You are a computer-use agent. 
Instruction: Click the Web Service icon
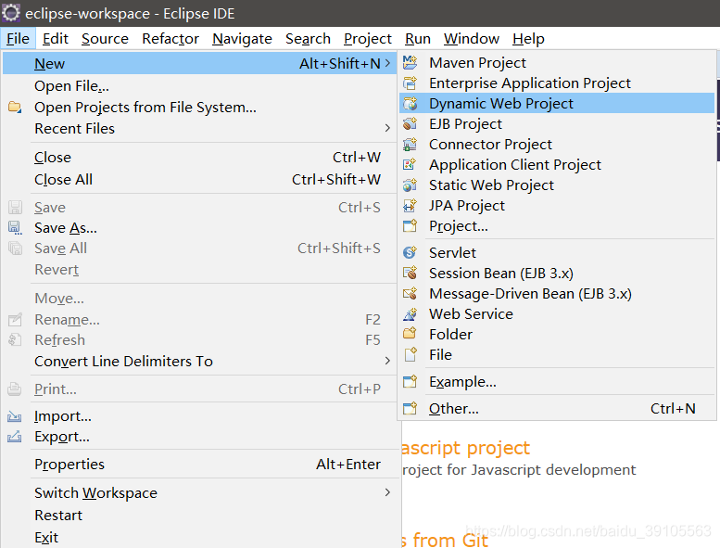tap(410, 313)
